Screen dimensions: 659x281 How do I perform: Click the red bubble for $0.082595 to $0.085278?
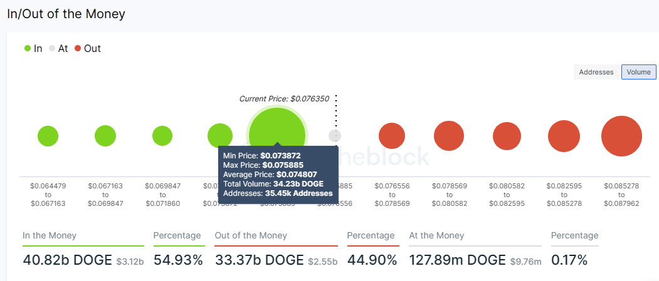[564, 136]
